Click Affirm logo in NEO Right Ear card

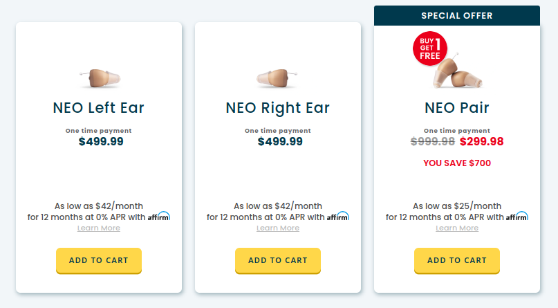338,217
